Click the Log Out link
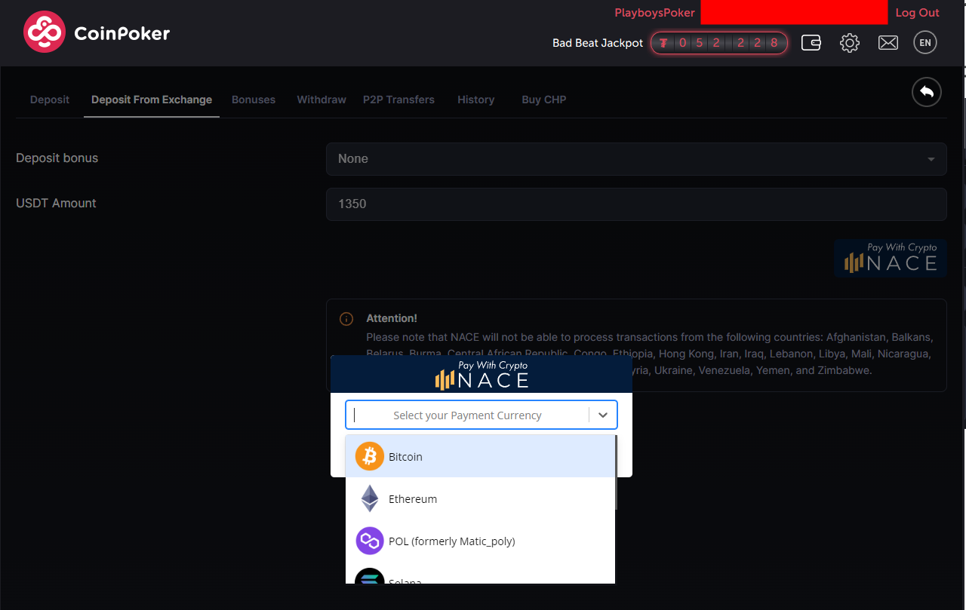 pos(917,13)
